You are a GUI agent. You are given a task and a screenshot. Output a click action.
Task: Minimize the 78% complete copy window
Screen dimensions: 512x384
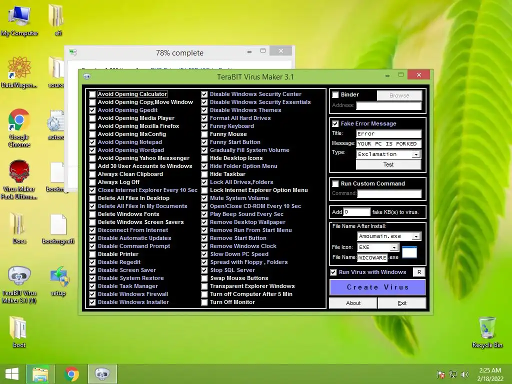point(249,51)
